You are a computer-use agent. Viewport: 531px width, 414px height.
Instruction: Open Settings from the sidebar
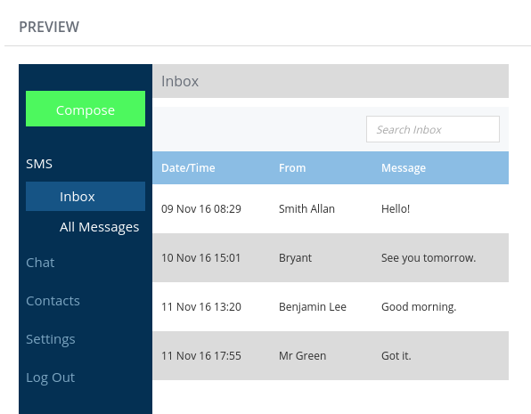coord(51,339)
